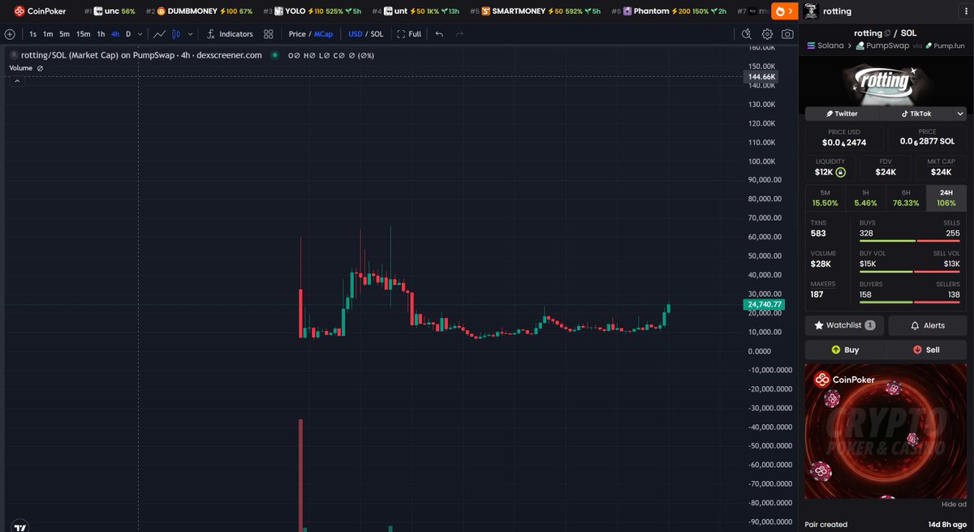Viewport: 974px width, 532px height.
Task: Click Hide ad link
Action: click(x=954, y=504)
